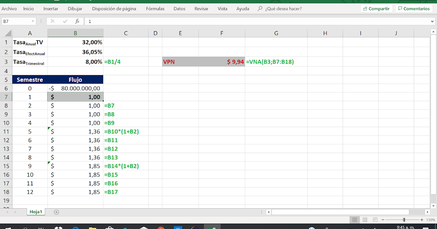The image size is (437, 229).
Task: Open Page Break Preview from status bar
Action: (x=375, y=220)
